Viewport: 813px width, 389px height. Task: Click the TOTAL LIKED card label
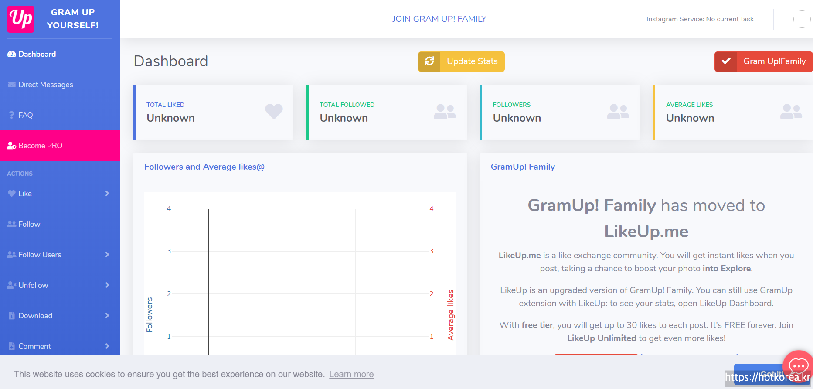tap(165, 105)
